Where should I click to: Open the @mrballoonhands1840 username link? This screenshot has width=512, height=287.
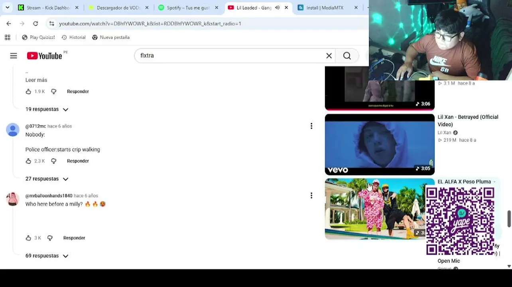49,196
